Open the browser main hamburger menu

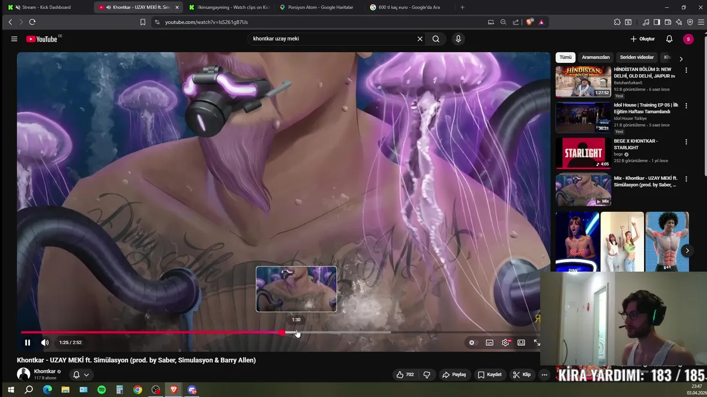(x=701, y=22)
